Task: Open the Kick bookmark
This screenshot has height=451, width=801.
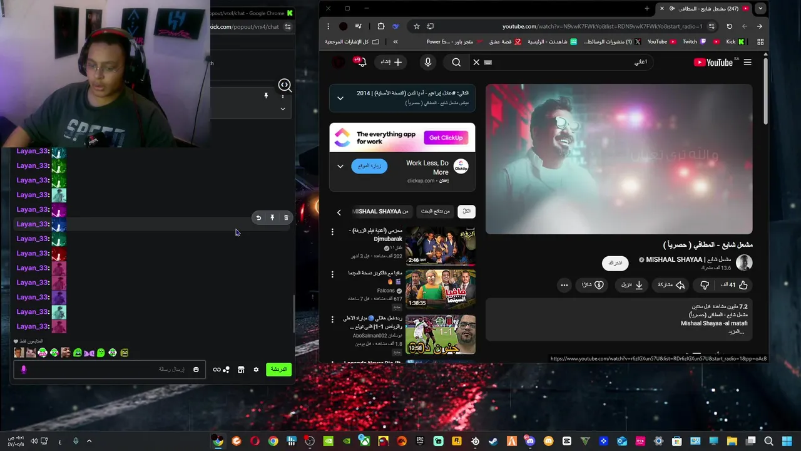Action: (x=734, y=42)
